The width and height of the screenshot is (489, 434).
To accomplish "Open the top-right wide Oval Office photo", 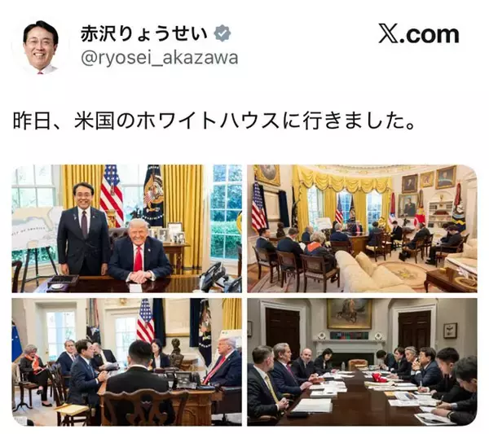I will click(362, 229).
